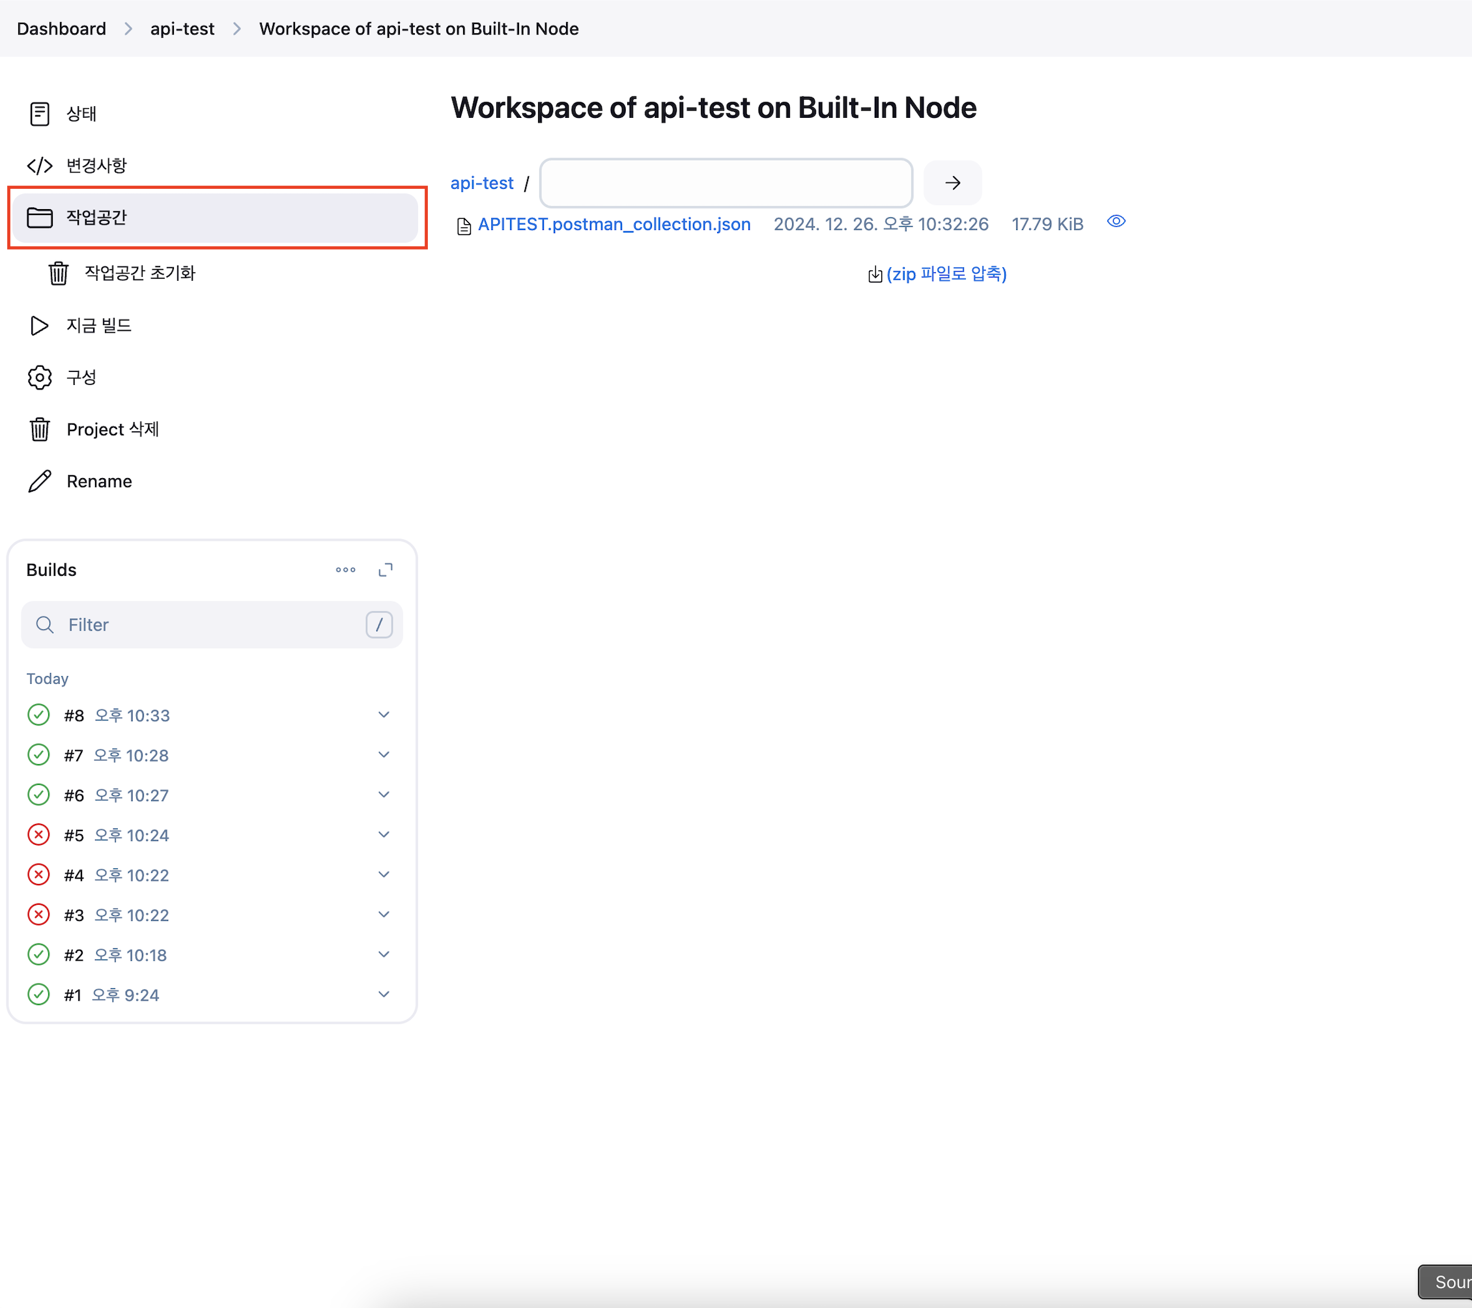The height and width of the screenshot is (1308, 1472).
Task: Click the green success icon of build #8
Action: coord(38,715)
